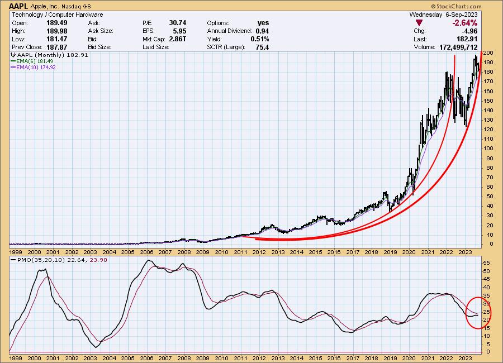The width and height of the screenshot is (503, 363).
Task: Click the Options value 'yes'
Action: click(263, 23)
